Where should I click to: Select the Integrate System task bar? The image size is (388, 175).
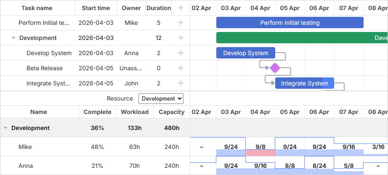(305, 83)
